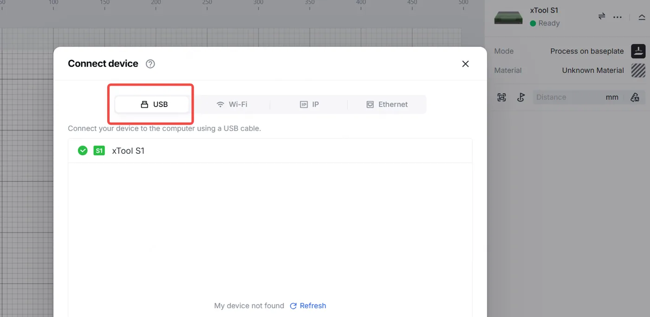Open the IP connection tab
Screen dimensions: 650x317
click(x=309, y=104)
